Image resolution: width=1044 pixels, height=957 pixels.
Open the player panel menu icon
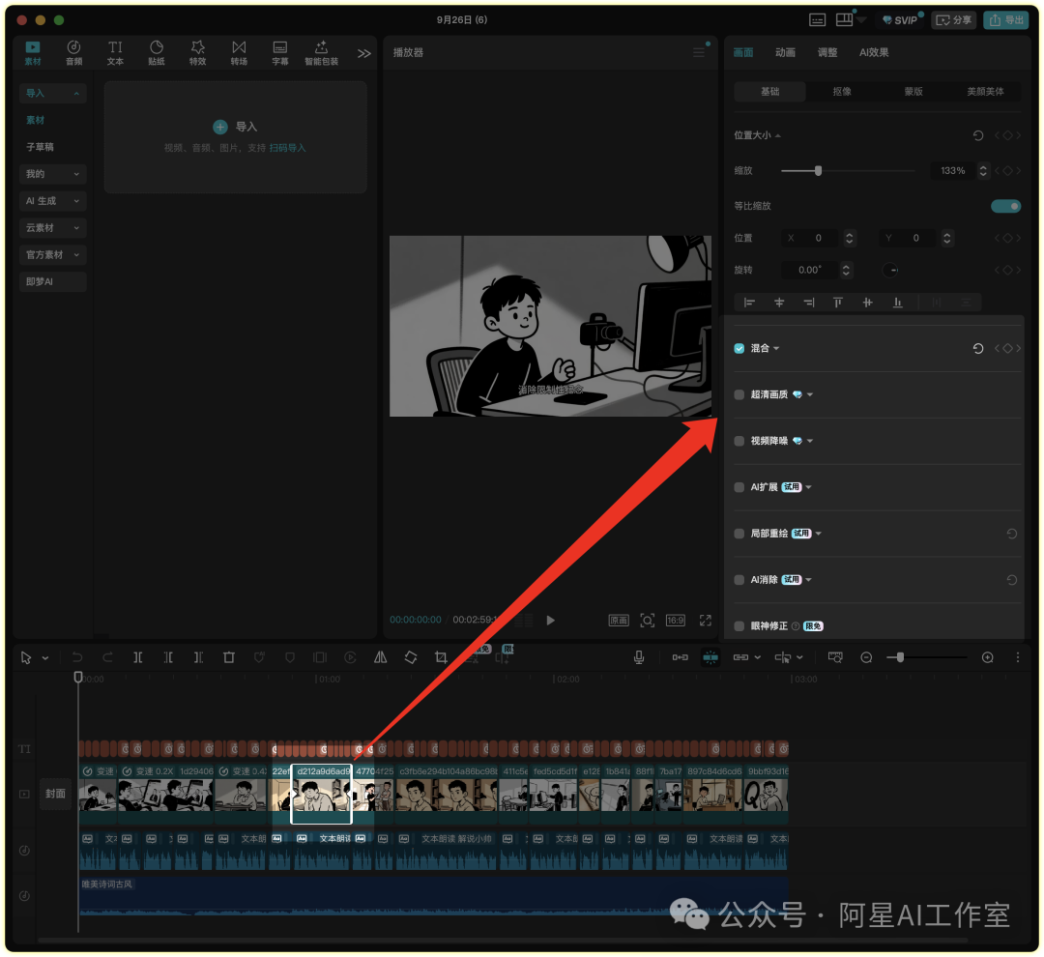coord(699,52)
